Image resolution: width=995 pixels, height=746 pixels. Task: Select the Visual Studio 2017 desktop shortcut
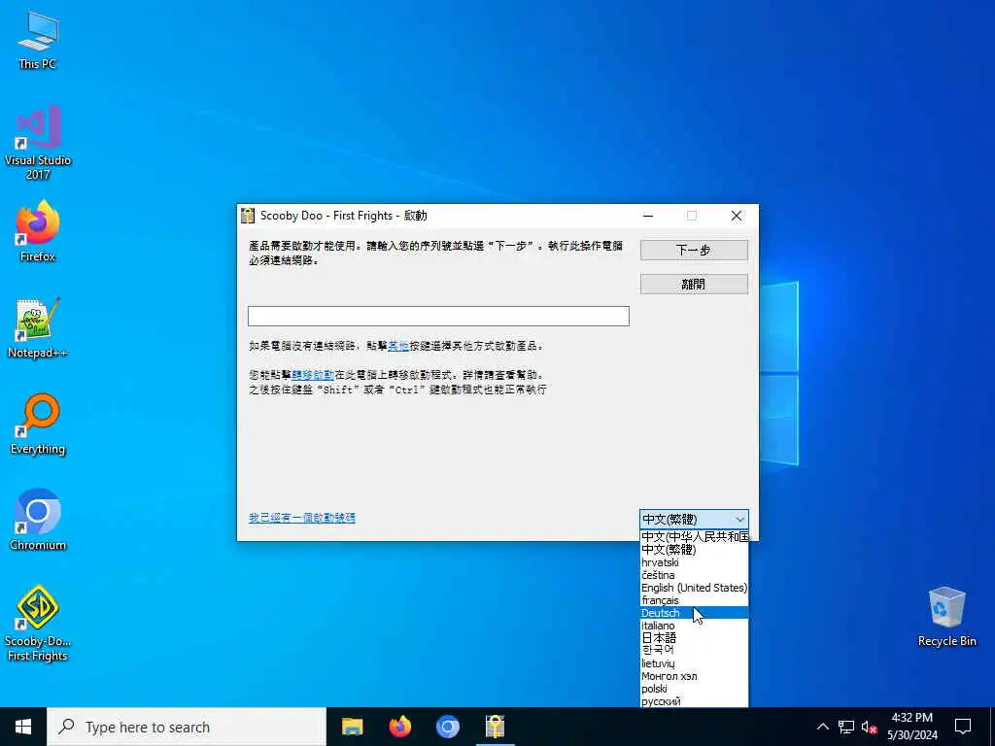[x=38, y=142]
